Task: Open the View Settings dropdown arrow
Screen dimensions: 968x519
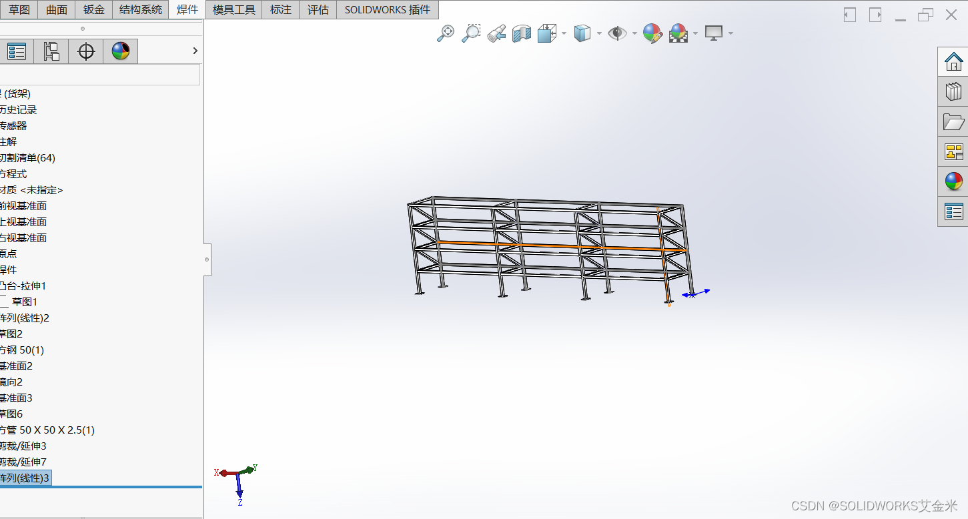Action: 731,33
